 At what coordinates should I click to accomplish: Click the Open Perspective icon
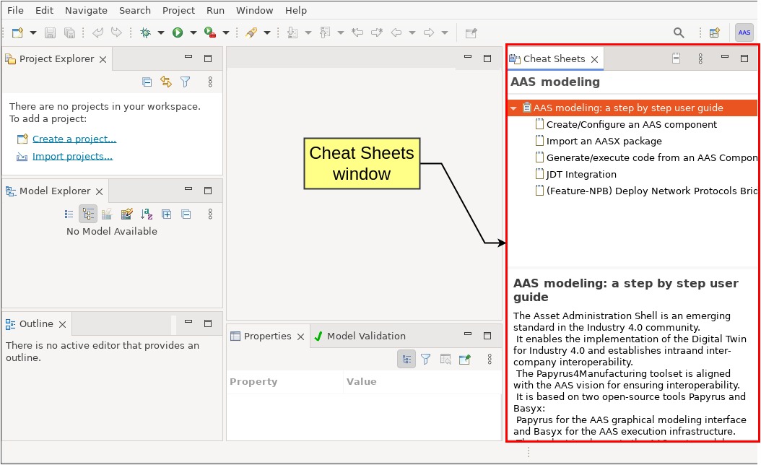[x=715, y=32]
